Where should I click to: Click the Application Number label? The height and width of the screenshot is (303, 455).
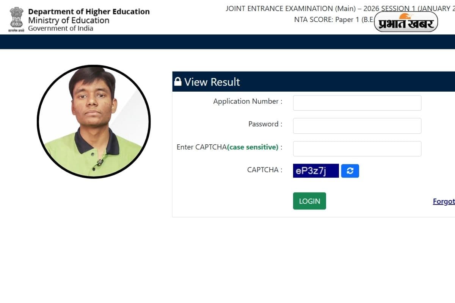click(247, 101)
